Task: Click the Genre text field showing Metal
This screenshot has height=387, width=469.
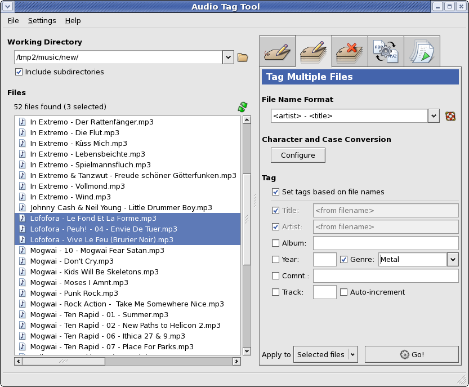Action: 413,260
